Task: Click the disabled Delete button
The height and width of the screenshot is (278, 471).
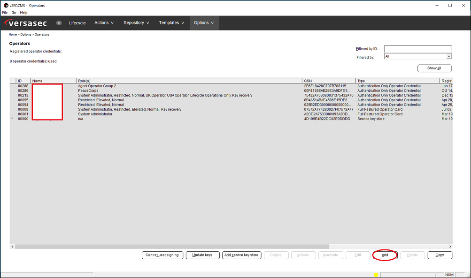Action: (x=412, y=255)
